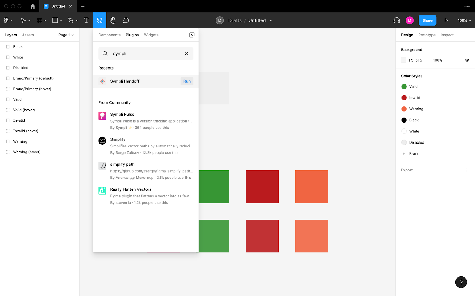The width and height of the screenshot is (475, 296).
Task: Open main menu dropdown chevron
Action: (x=12, y=20)
